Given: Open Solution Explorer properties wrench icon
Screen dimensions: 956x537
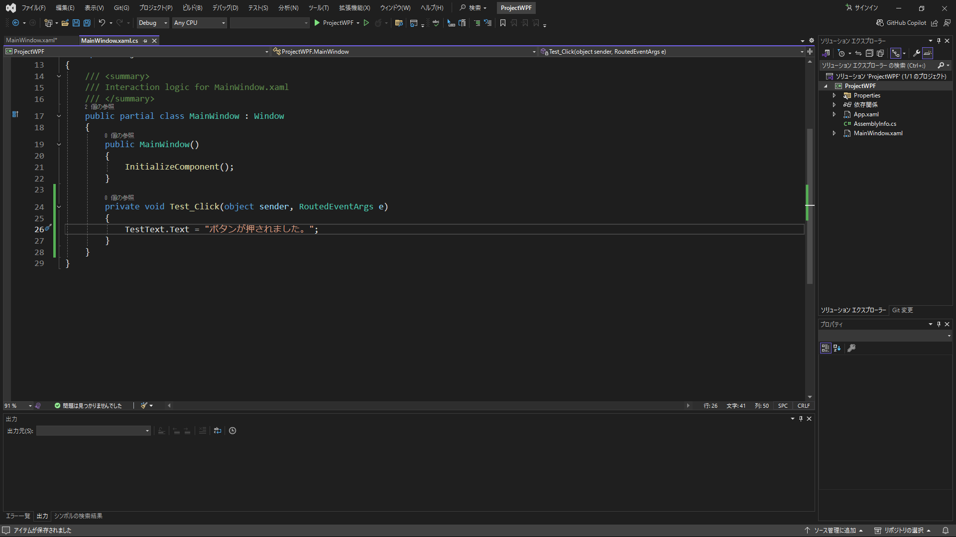Looking at the screenshot, I should point(916,53).
